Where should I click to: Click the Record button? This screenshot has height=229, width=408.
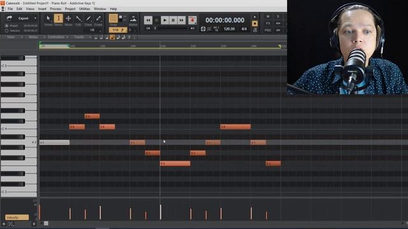click(x=193, y=20)
